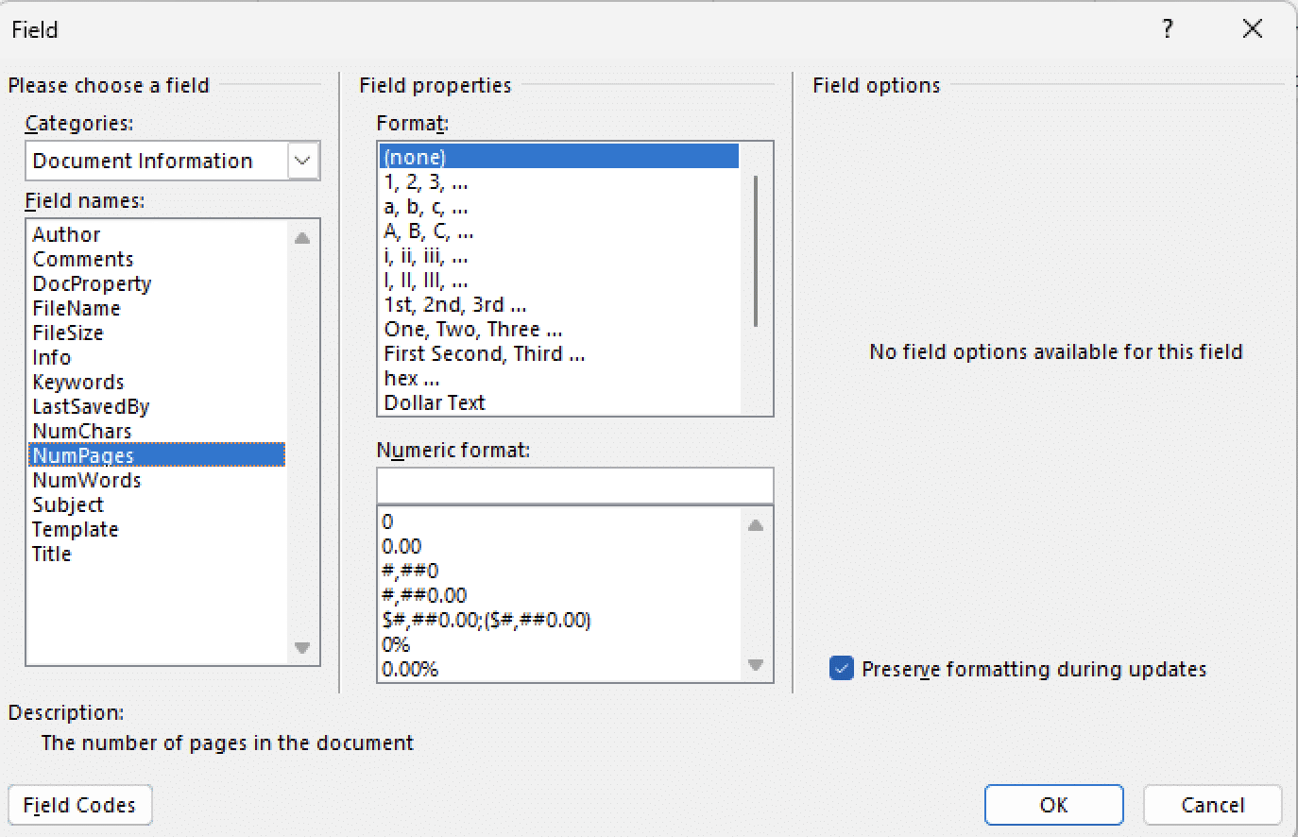Select the Dollar Text format

click(x=435, y=402)
